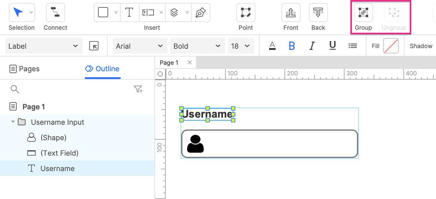Click the ruler origin crosshair icon
Image resolution: width=436 pixels, height=199 pixels.
pos(160,74)
